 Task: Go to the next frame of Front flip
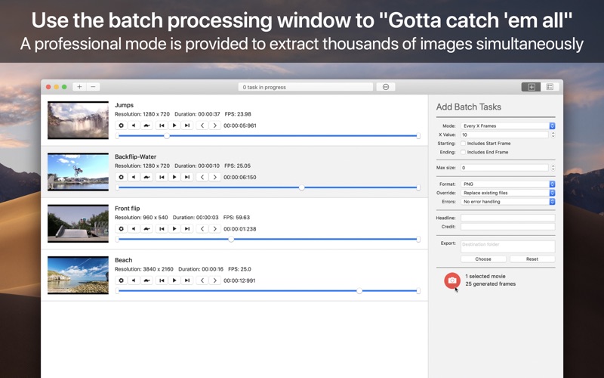tap(215, 229)
